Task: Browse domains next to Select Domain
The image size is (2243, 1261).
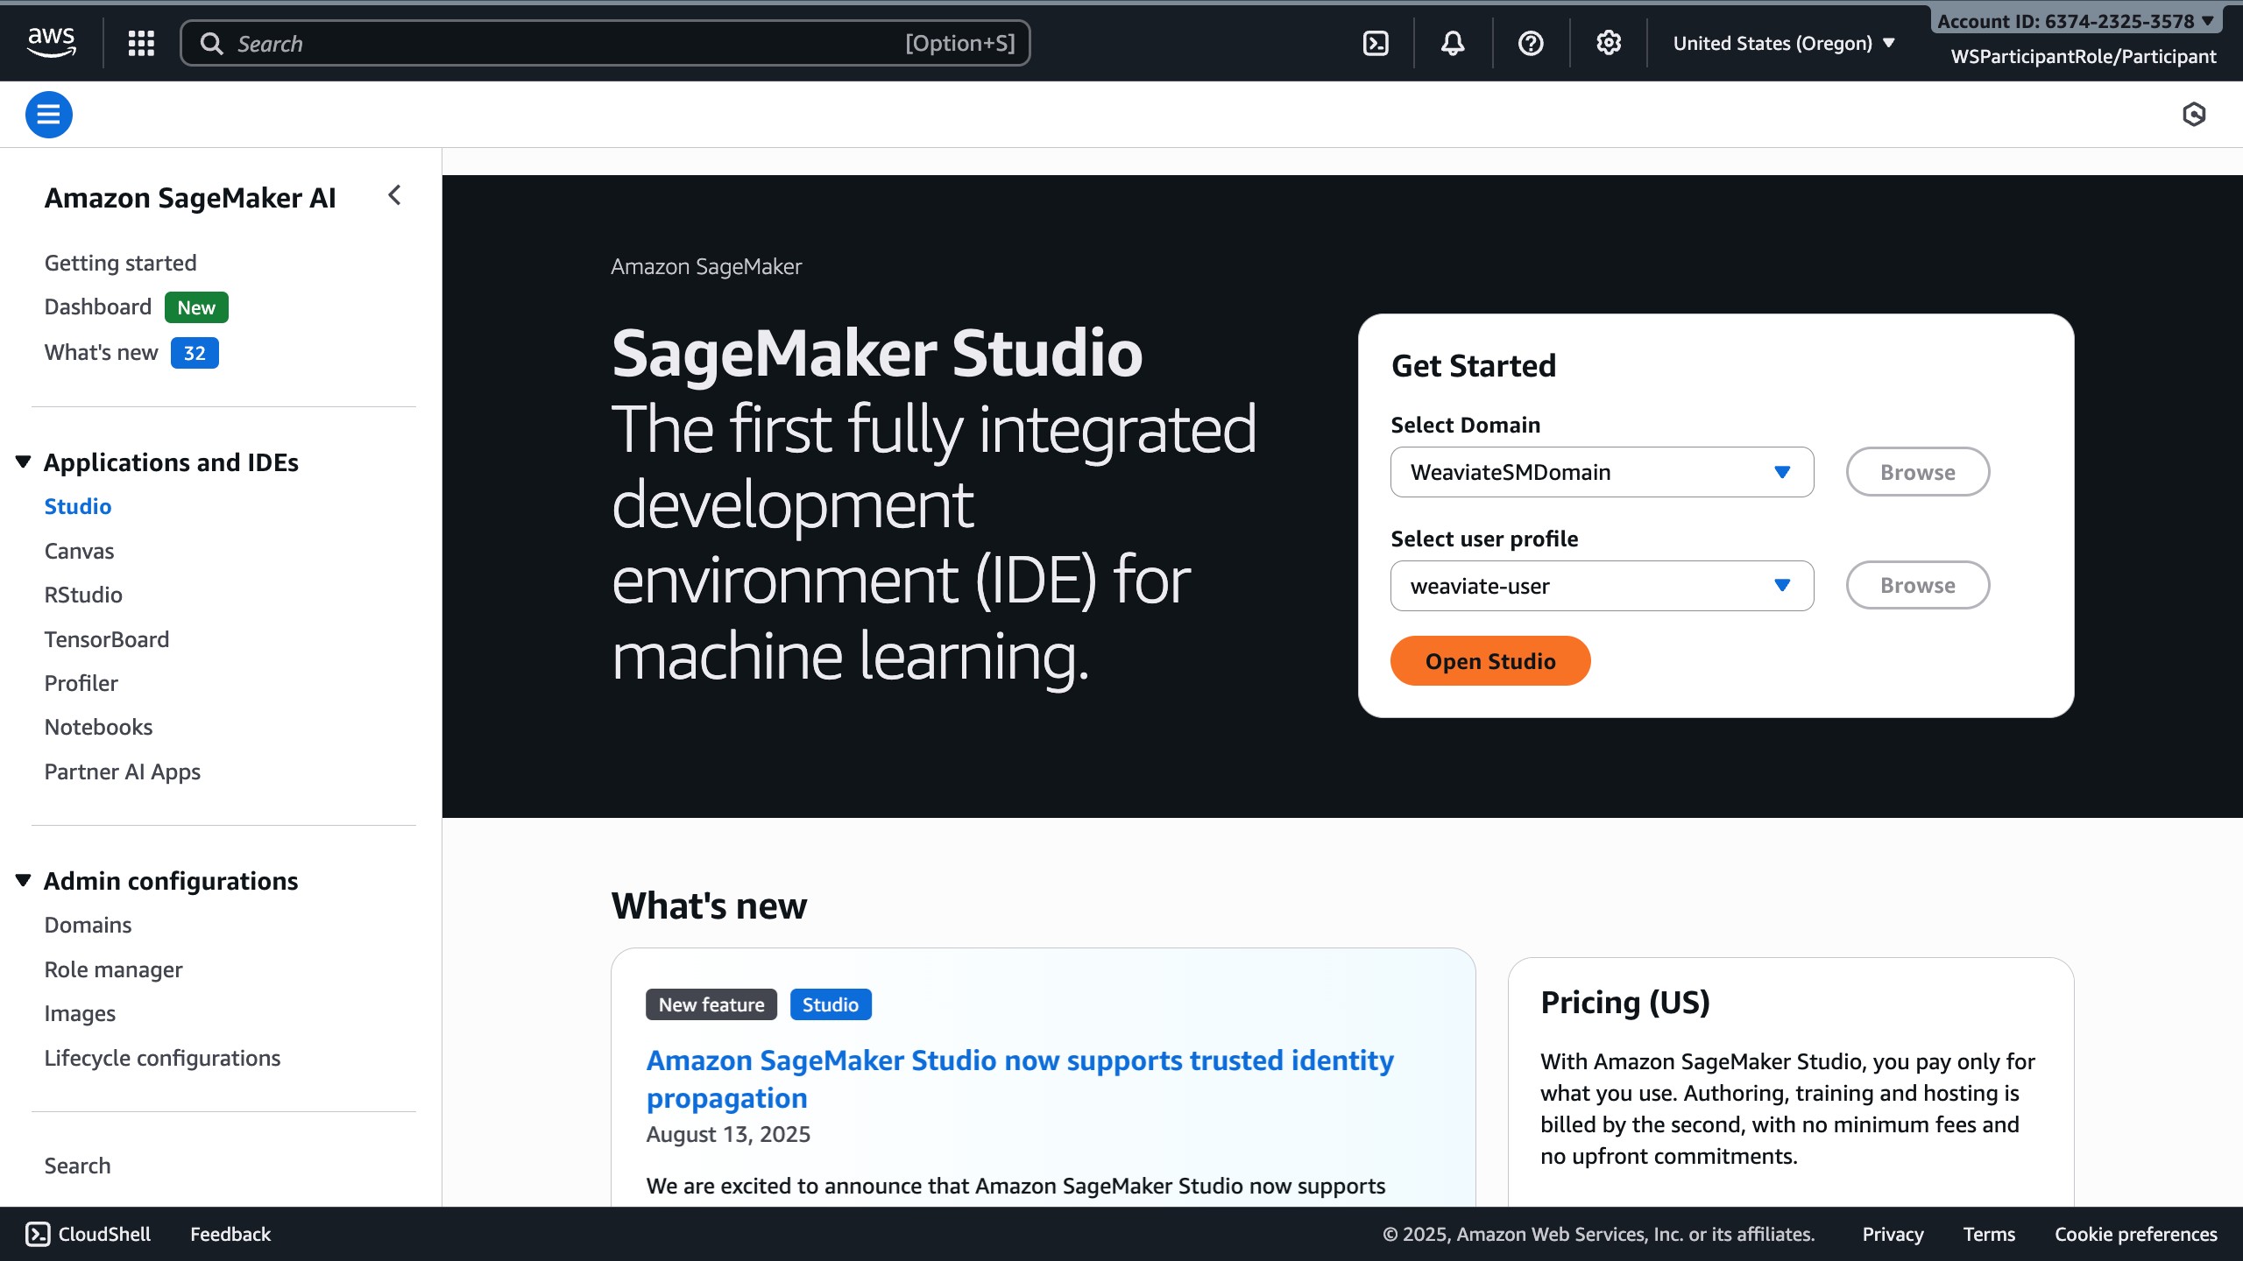Action: click(1918, 472)
